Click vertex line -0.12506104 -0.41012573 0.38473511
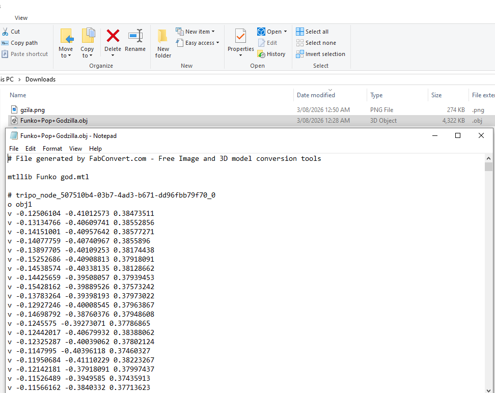 coord(81,213)
